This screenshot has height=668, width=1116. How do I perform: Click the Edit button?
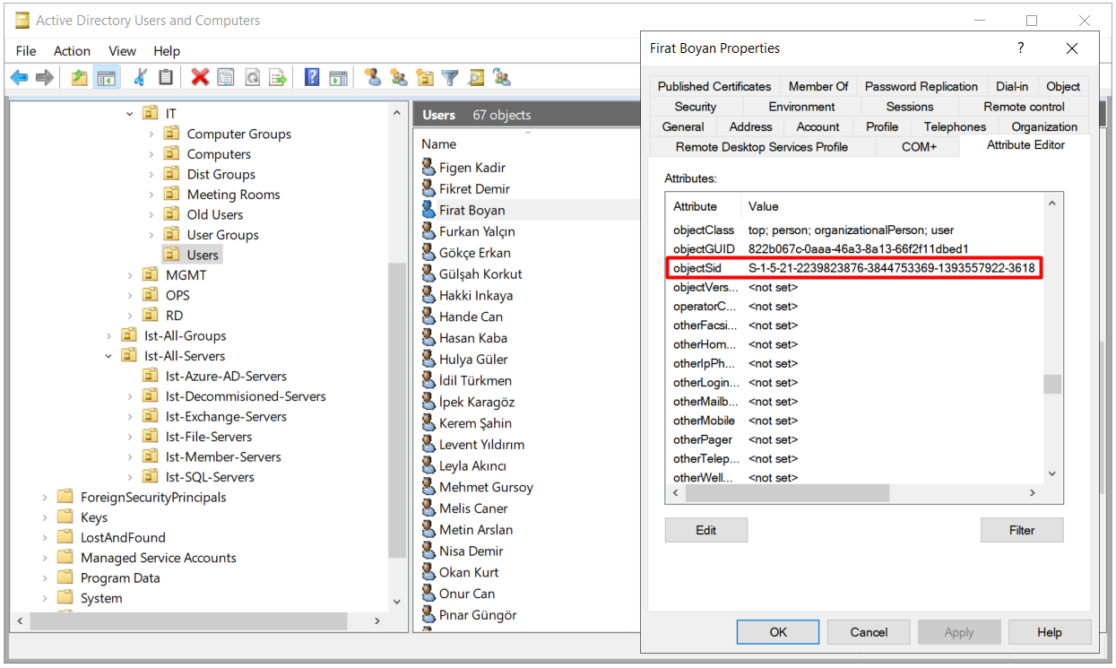pyautogui.click(x=705, y=530)
